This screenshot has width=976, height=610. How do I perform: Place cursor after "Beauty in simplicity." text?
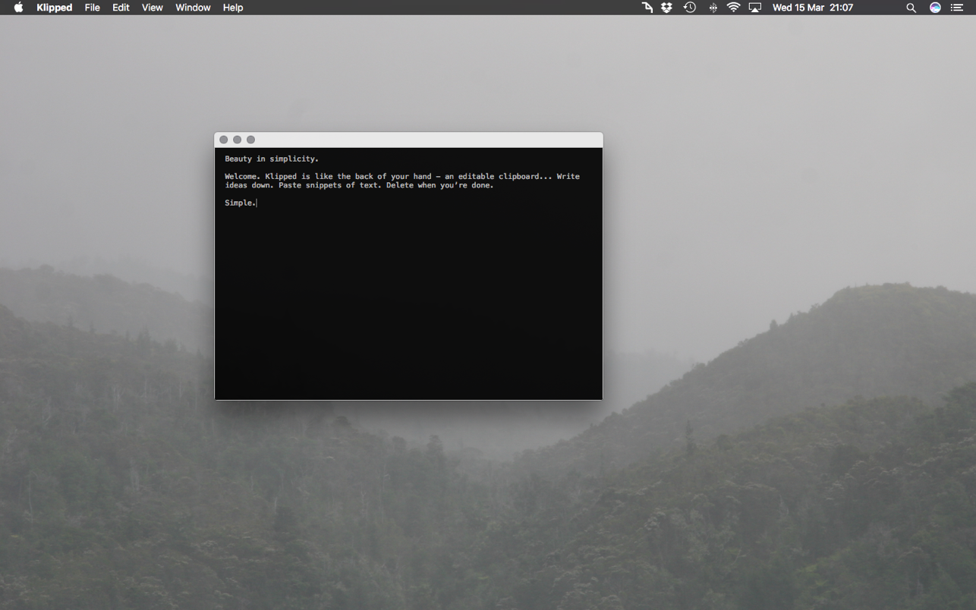[x=320, y=159]
